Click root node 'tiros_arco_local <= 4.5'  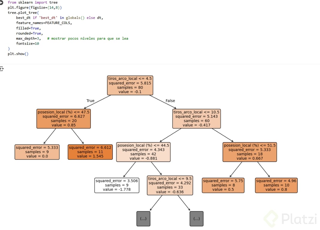click(130, 85)
